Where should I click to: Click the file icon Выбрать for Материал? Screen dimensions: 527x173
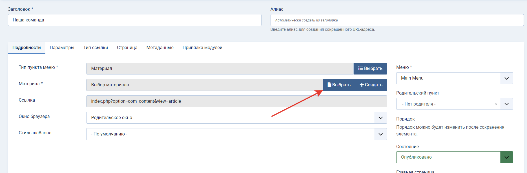point(339,85)
